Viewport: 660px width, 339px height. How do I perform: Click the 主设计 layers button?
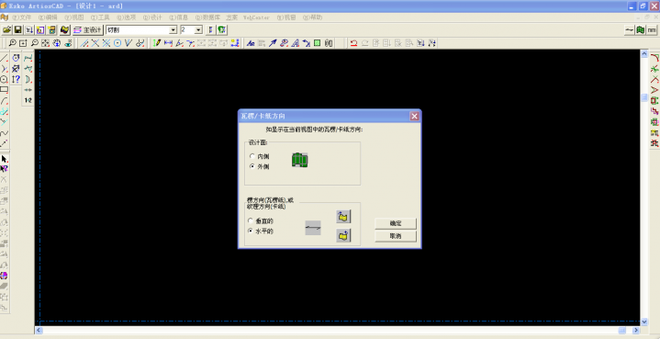tap(87, 30)
